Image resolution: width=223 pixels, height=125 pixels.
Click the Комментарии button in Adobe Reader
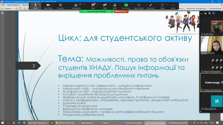pos(215,8)
